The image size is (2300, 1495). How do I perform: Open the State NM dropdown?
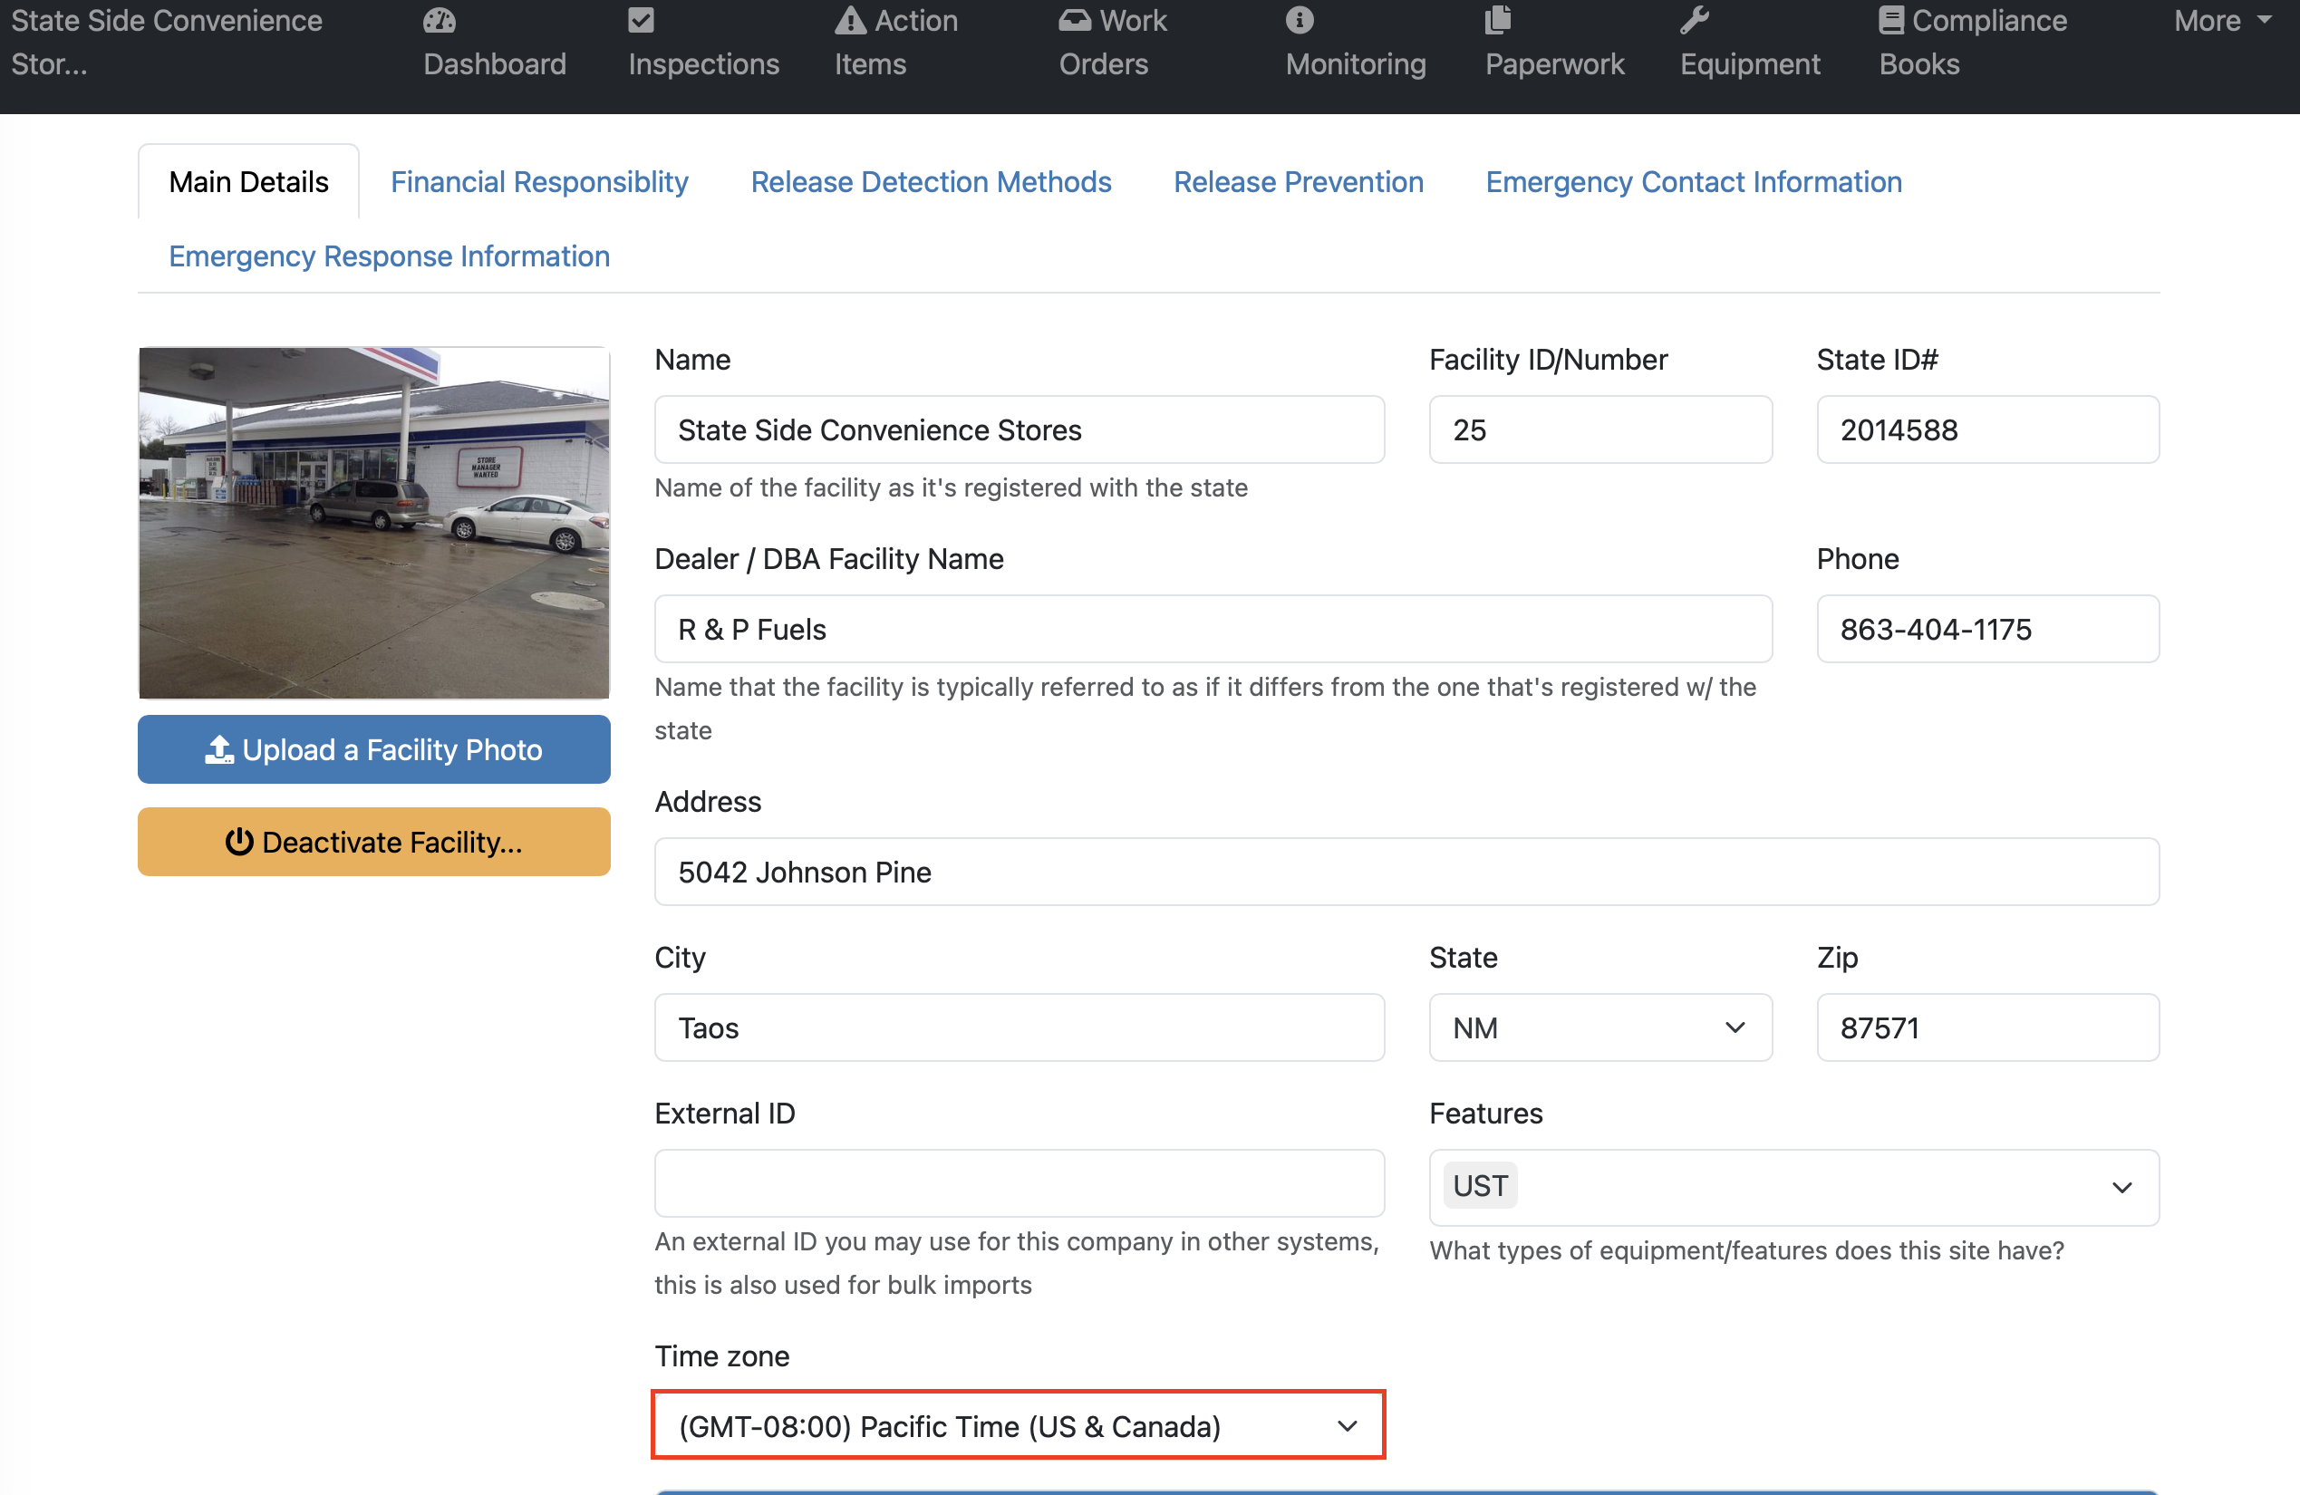click(1599, 1027)
